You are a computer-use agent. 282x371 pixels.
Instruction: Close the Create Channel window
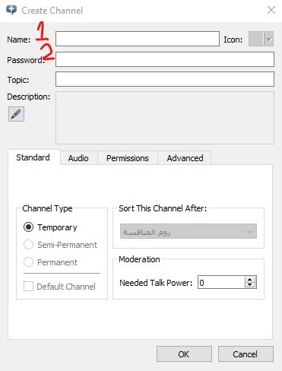271,10
